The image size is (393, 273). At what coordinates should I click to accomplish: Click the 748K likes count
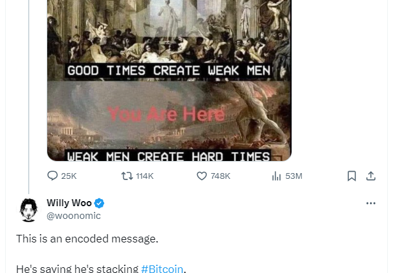click(220, 176)
